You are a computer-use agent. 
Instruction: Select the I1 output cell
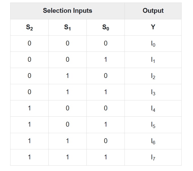click(x=153, y=60)
